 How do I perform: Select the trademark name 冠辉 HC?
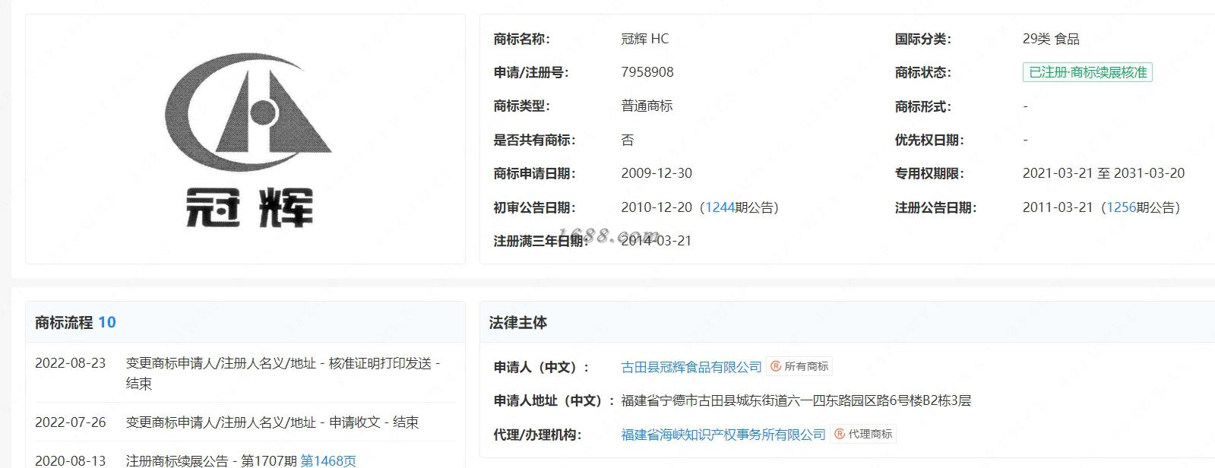[645, 39]
